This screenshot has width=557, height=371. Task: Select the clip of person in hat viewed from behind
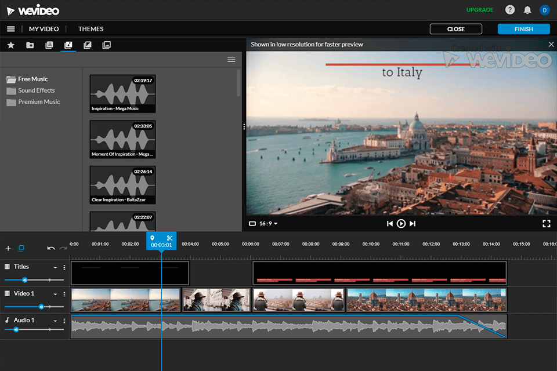[x=298, y=300]
